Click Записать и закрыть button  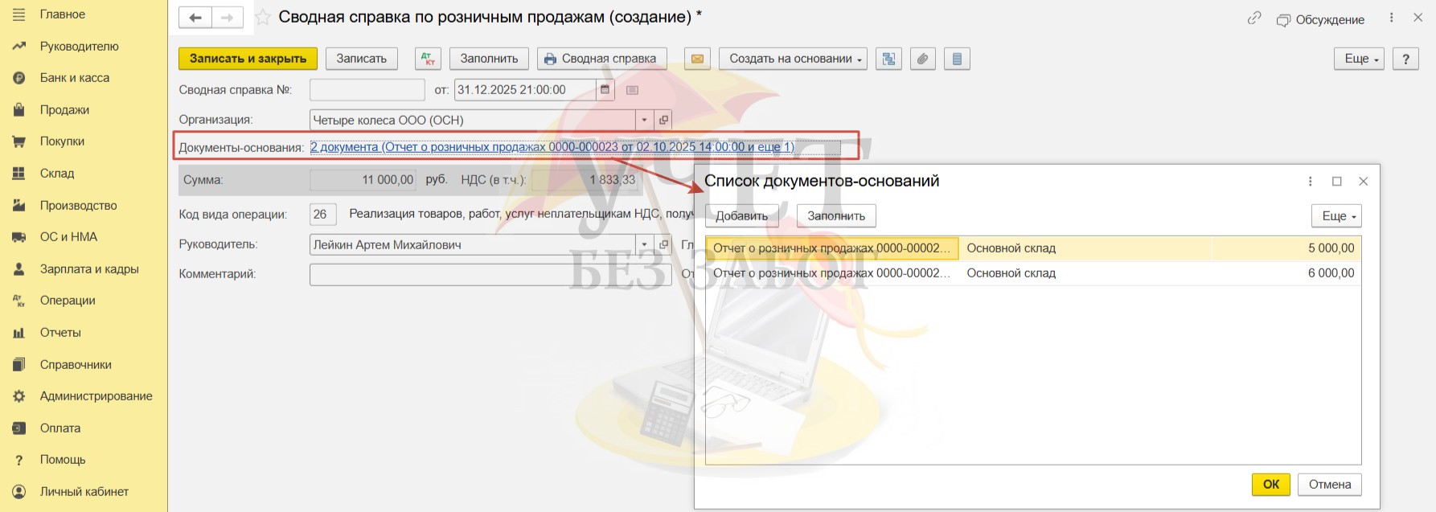[248, 59]
